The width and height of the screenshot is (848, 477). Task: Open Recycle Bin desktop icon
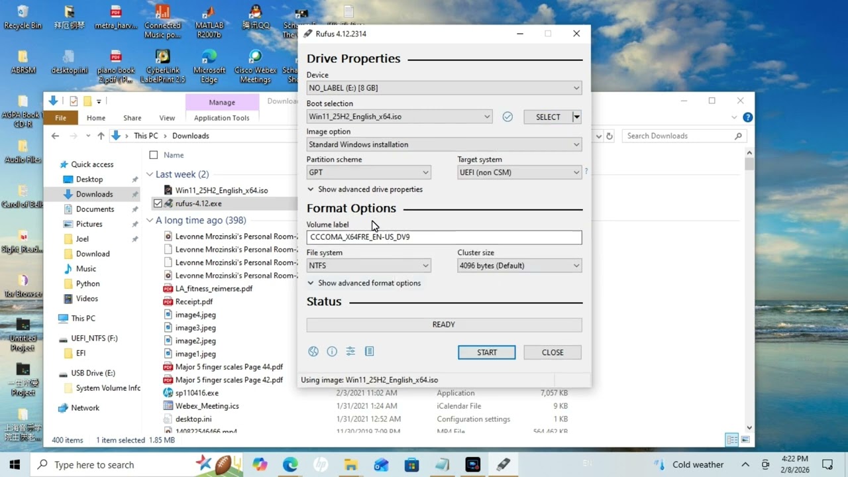pyautogui.click(x=23, y=18)
